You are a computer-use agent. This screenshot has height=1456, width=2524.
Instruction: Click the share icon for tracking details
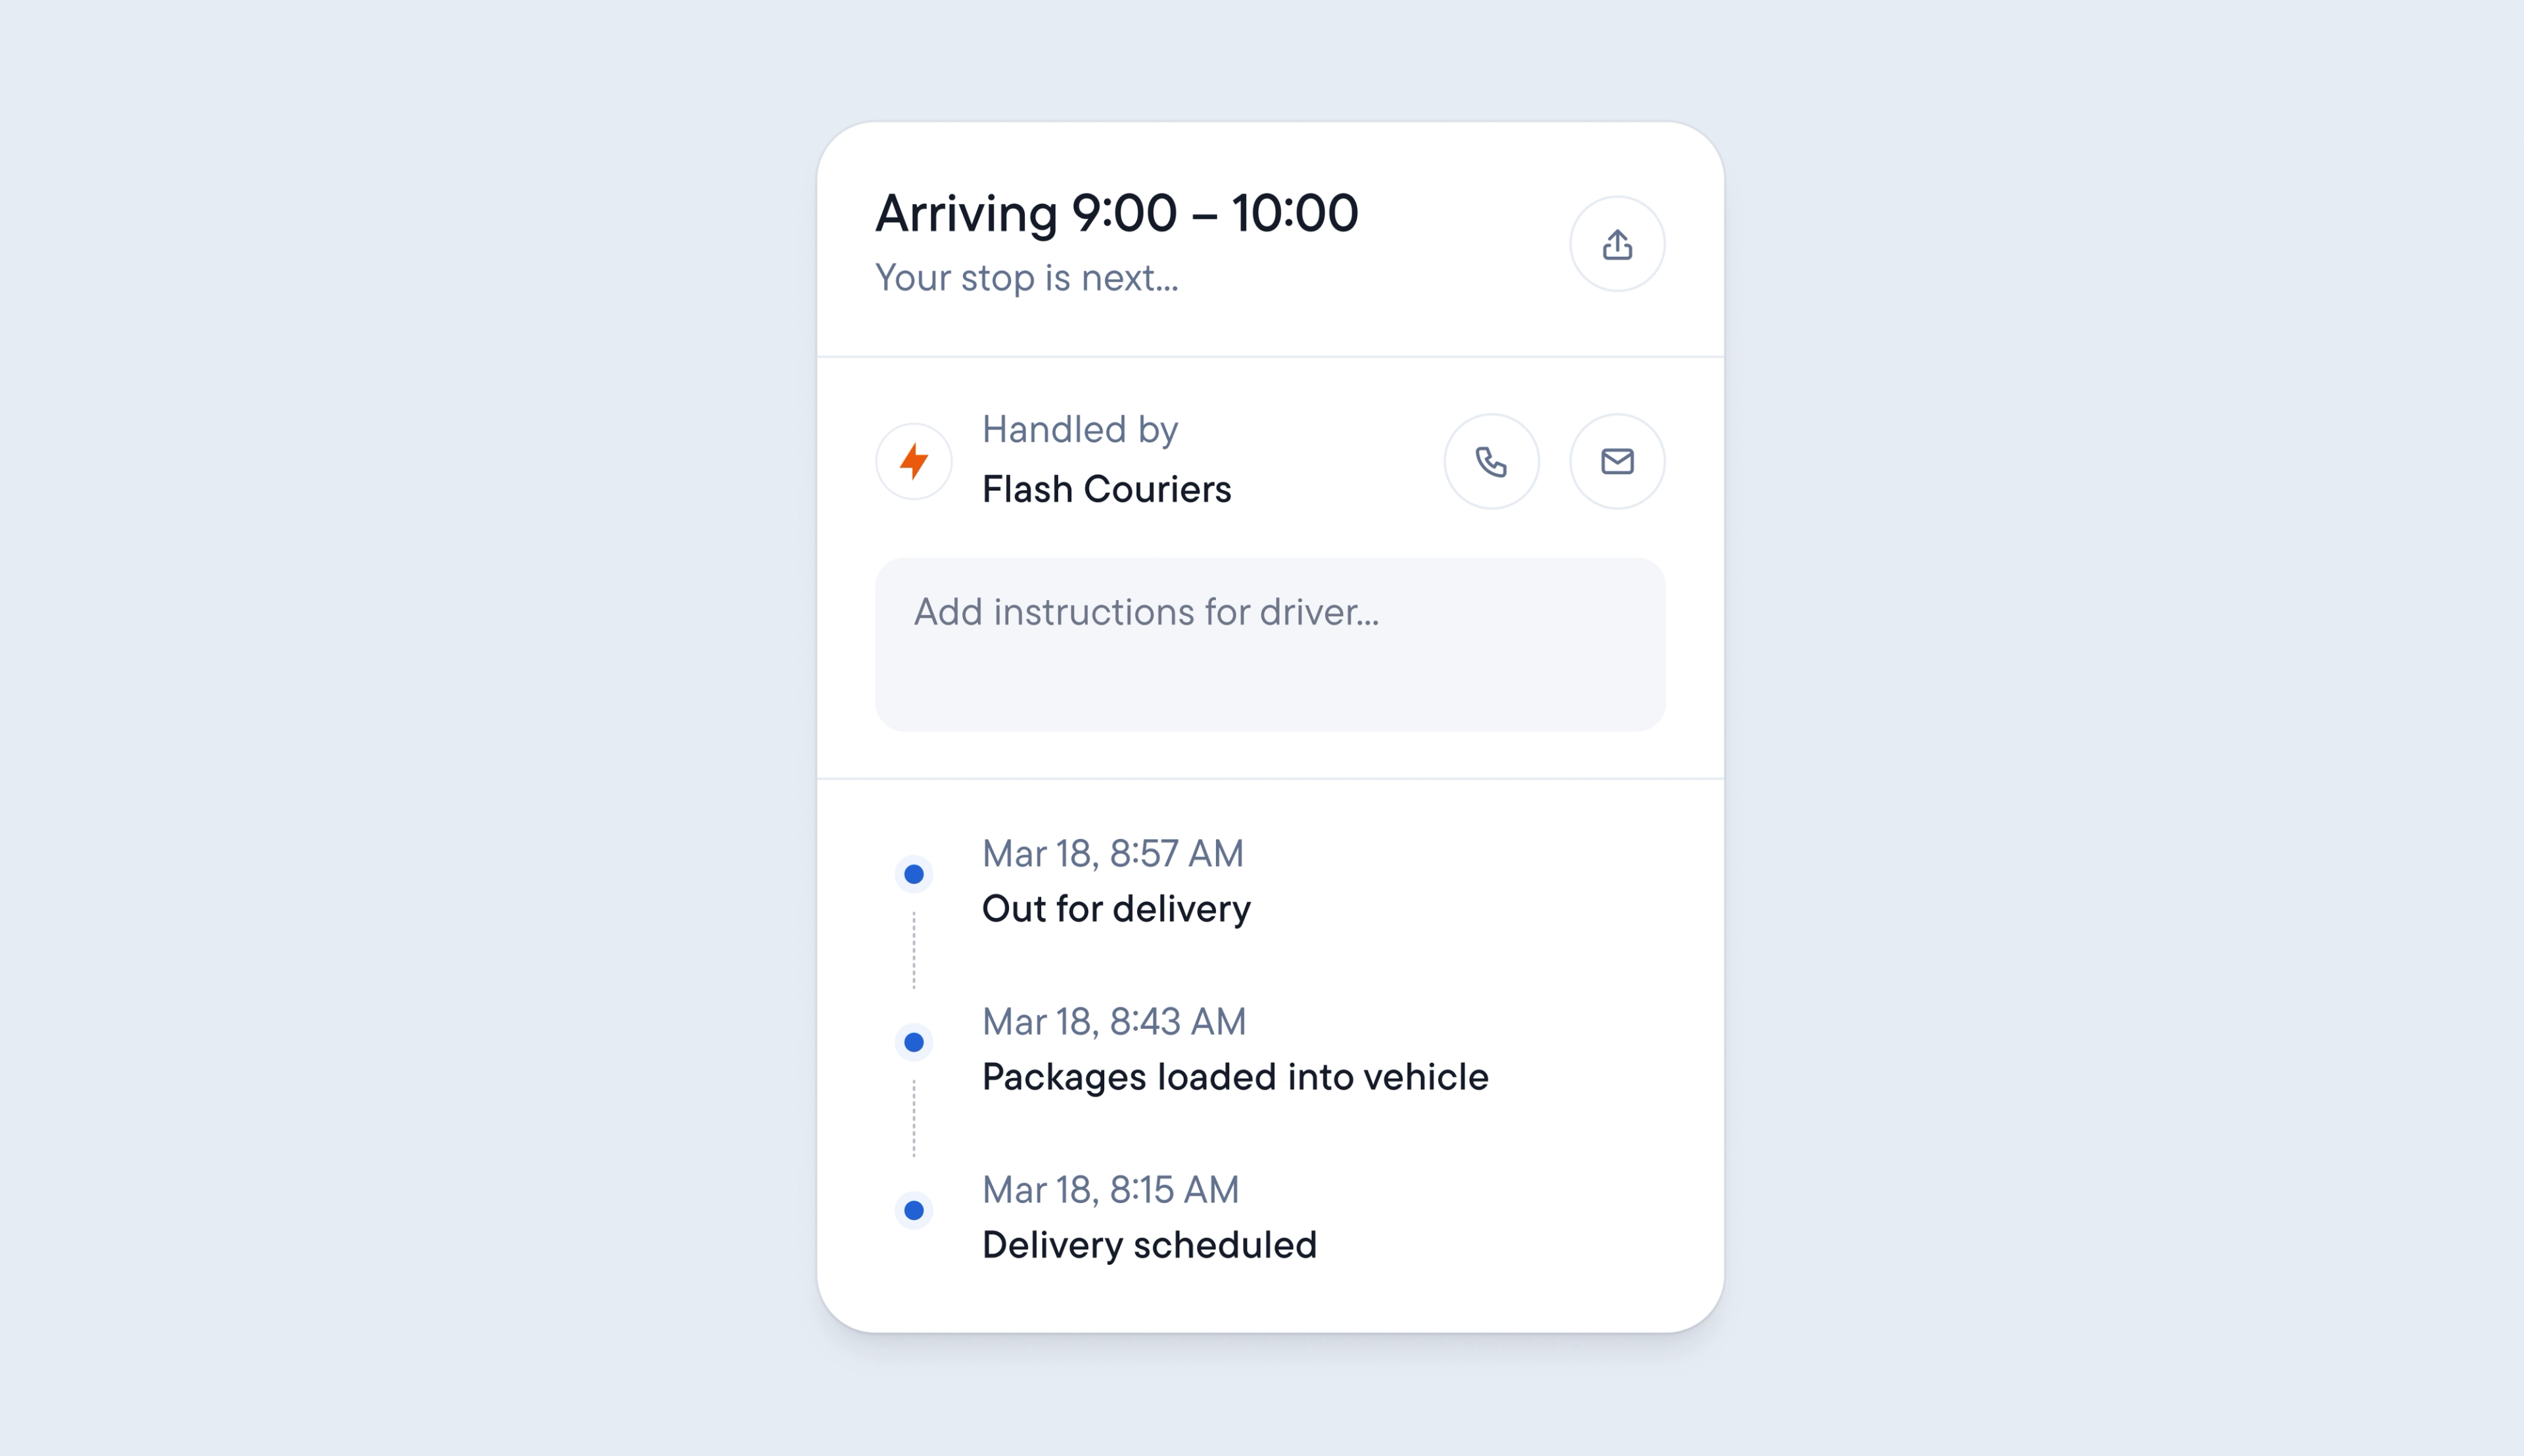1617,243
